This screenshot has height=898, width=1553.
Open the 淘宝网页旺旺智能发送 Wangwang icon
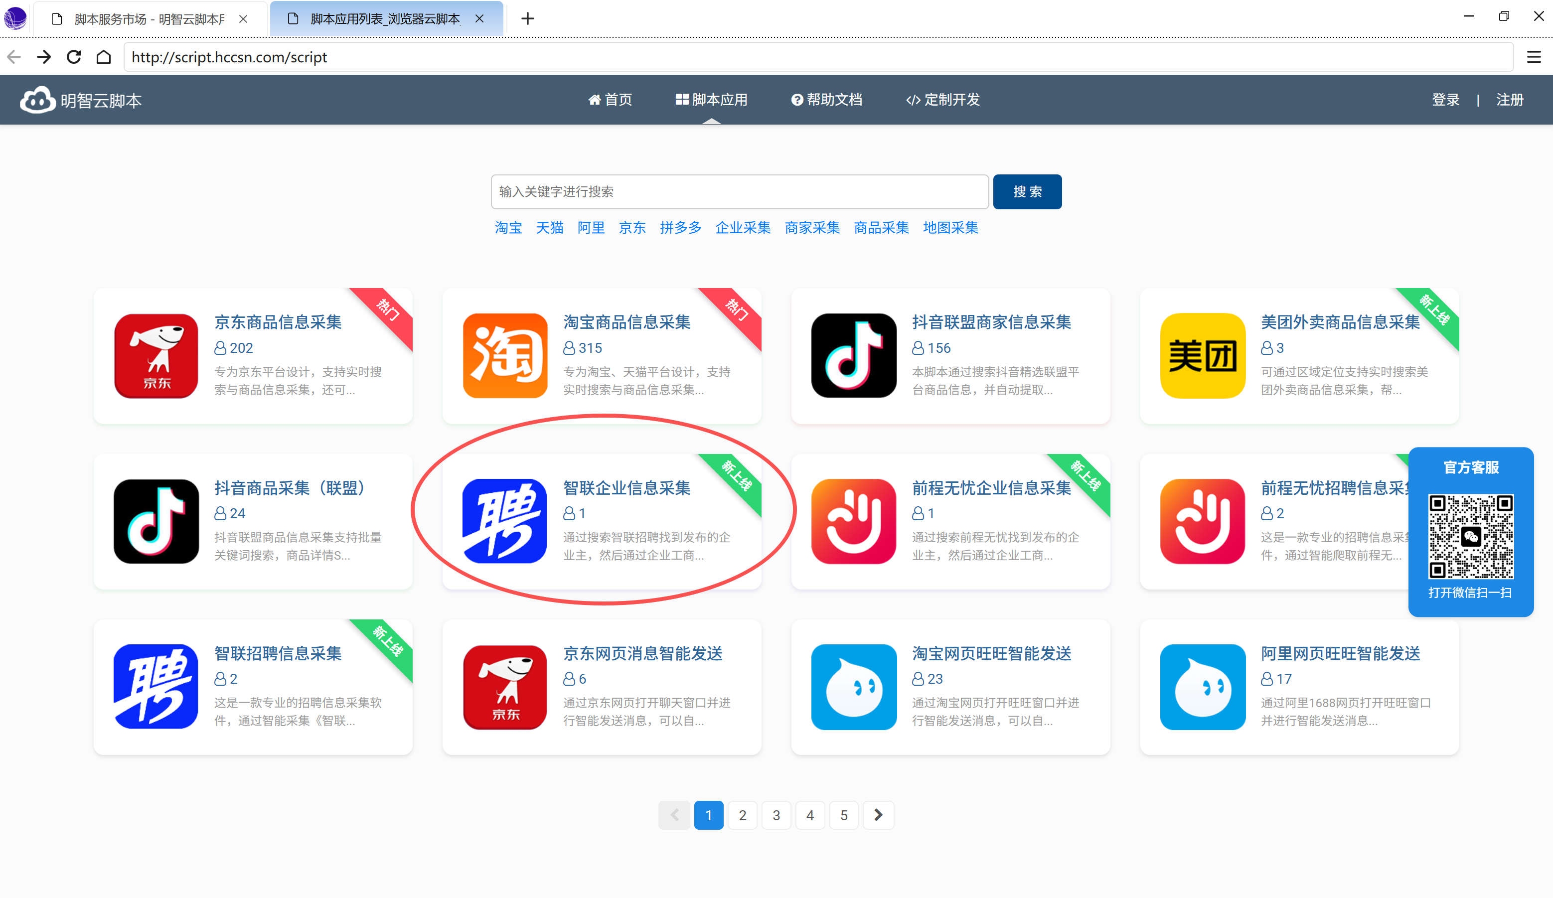point(854,687)
